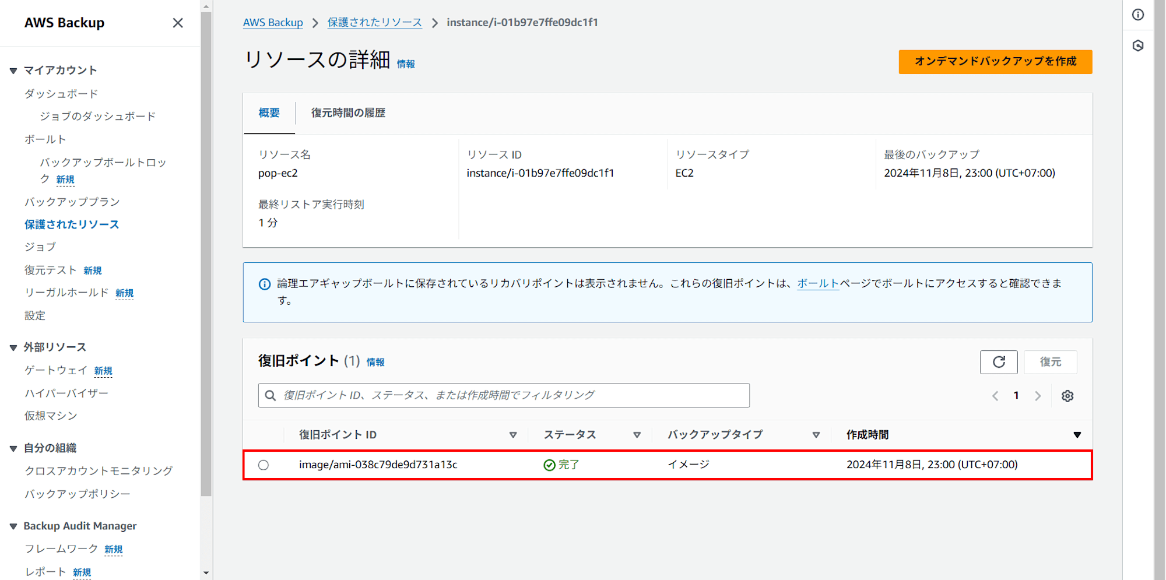Open ダッシュボード in the sidebar
The width and height of the screenshot is (1166, 580).
[x=61, y=94]
